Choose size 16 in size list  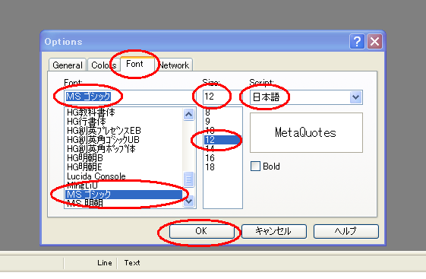tap(222, 158)
